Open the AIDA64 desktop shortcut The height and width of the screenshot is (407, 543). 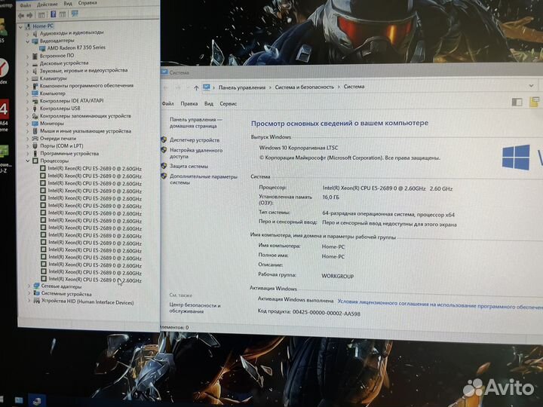tap(5, 116)
